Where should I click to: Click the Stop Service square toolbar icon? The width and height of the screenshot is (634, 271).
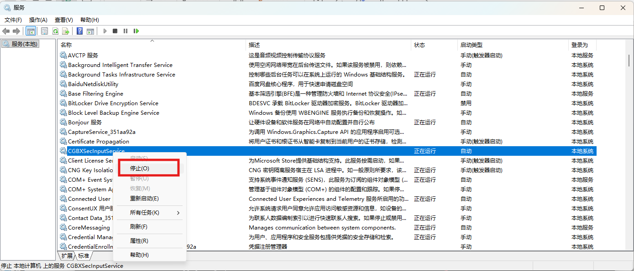pyautogui.click(x=115, y=31)
